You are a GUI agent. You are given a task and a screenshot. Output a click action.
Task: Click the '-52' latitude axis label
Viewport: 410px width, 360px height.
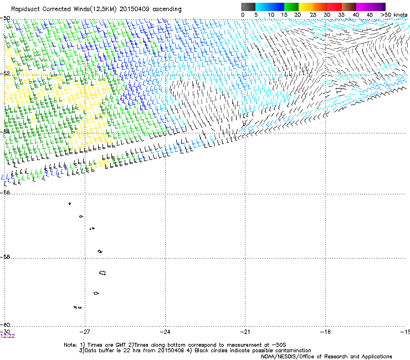(x=5, y=74)
